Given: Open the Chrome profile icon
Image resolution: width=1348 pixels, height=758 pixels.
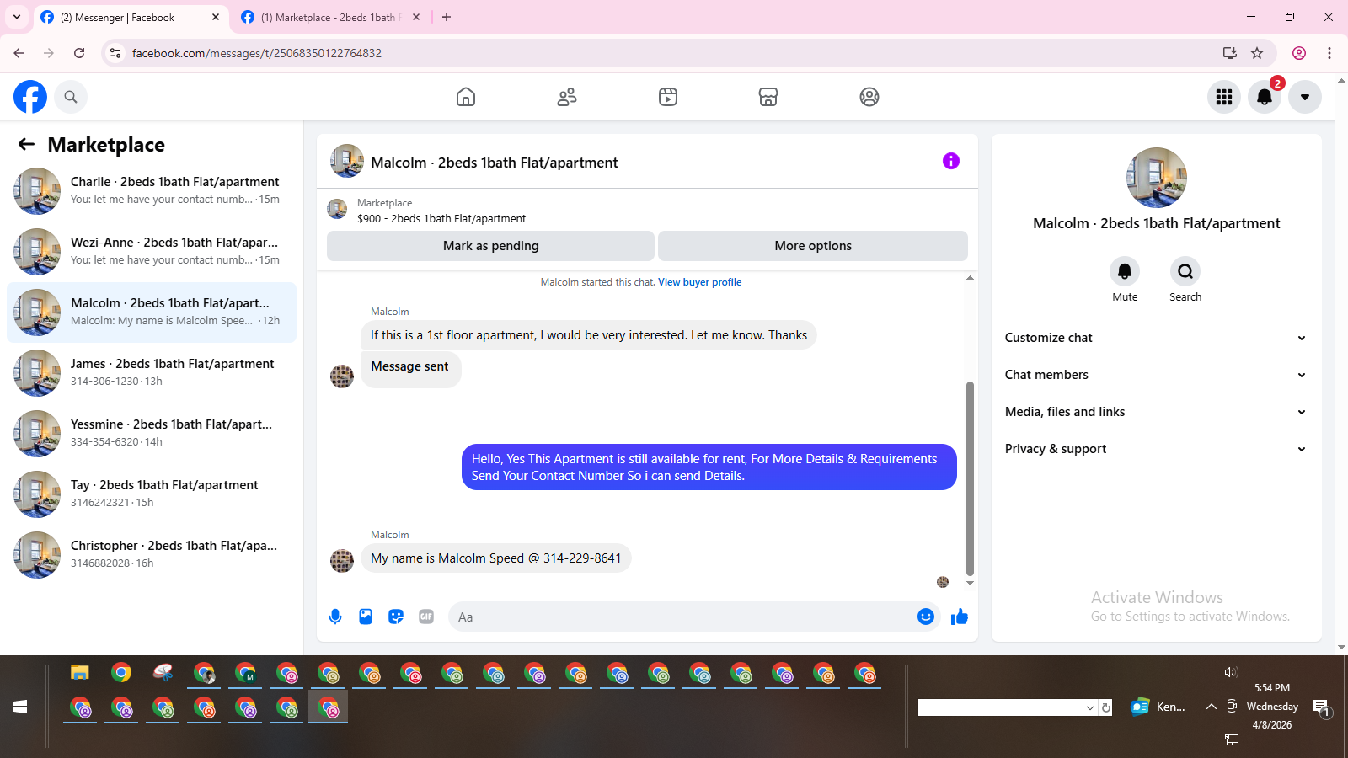Looking at the screenshot, I should (x=1299, y=53).
